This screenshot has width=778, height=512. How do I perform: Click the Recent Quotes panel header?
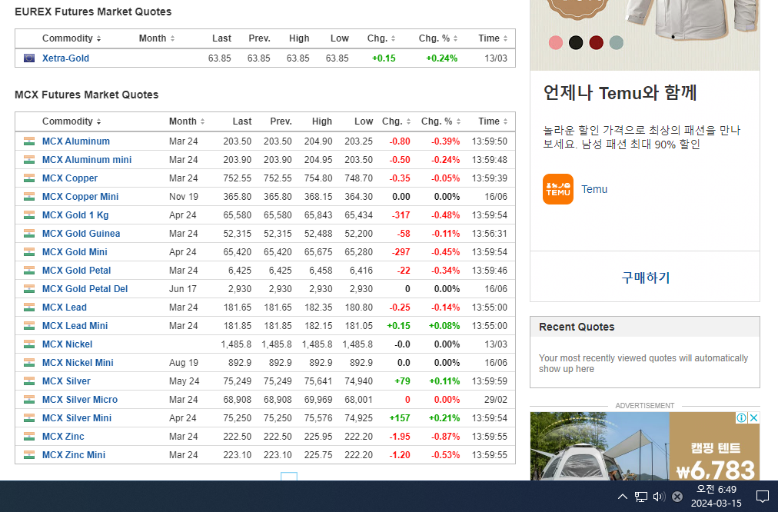(644, 327)
